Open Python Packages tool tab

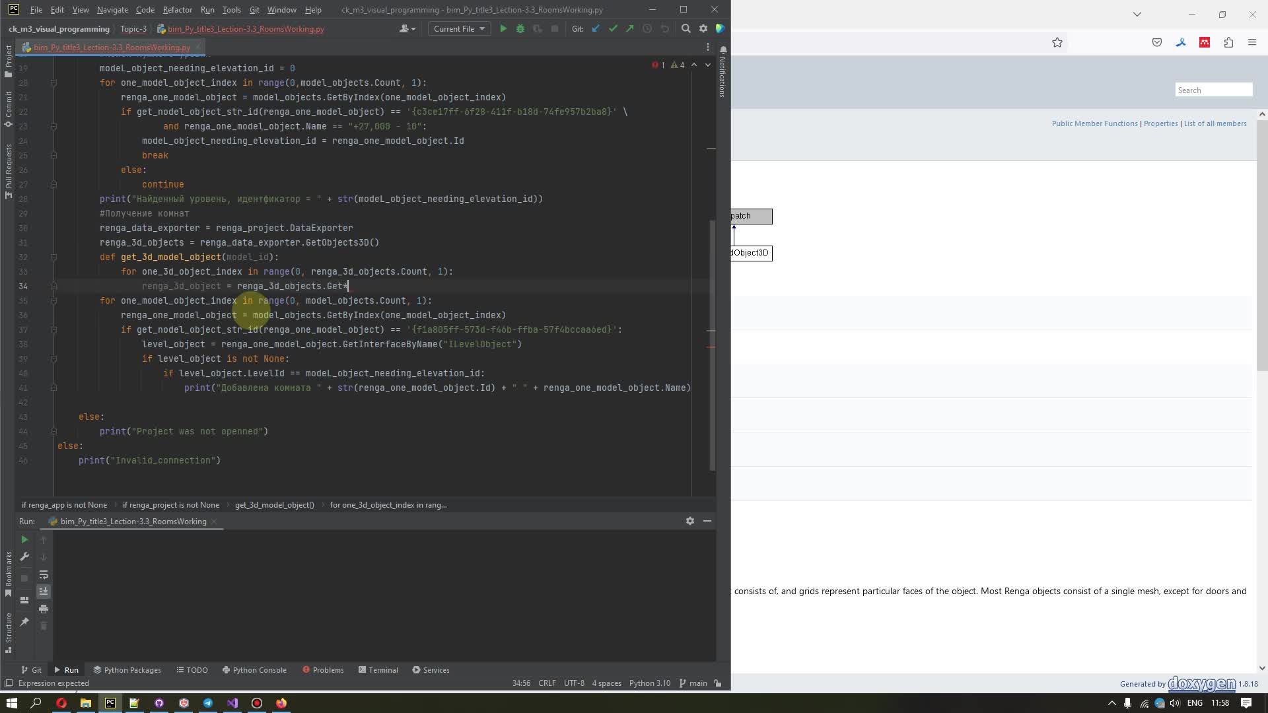click(127, 670)
